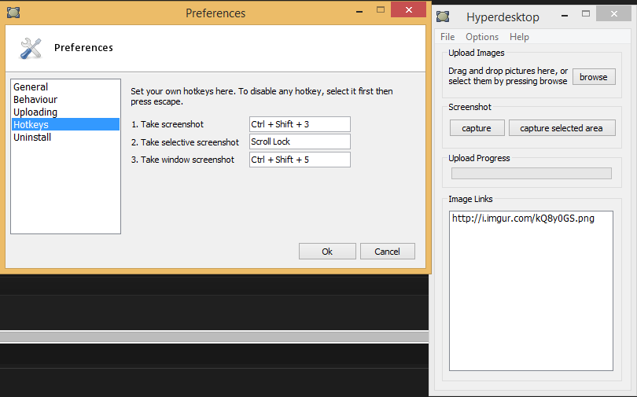
Task: Click the Preferences window title bar icon
Action: coord(13,13)
